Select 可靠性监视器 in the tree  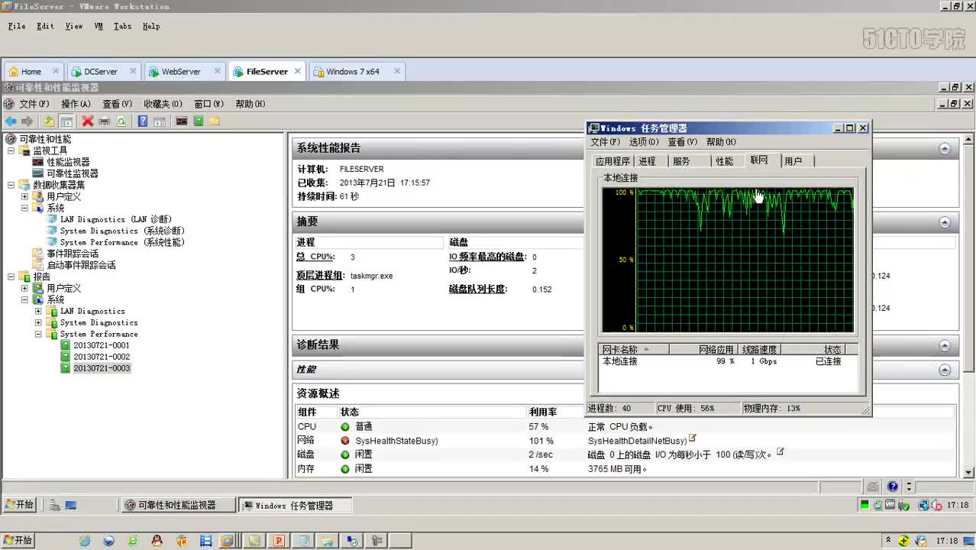73,173
